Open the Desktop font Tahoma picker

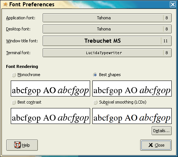(107, 29)
